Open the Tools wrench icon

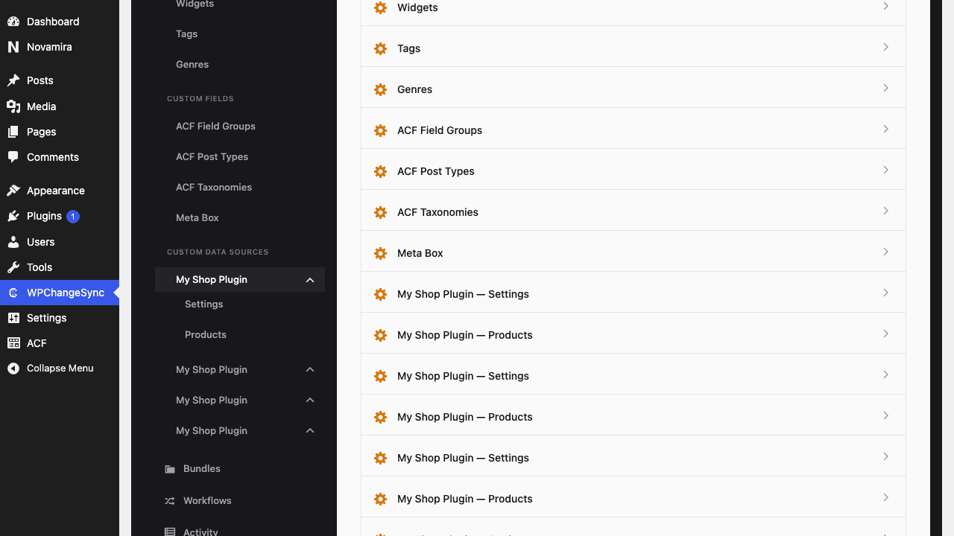pos(13,267)
